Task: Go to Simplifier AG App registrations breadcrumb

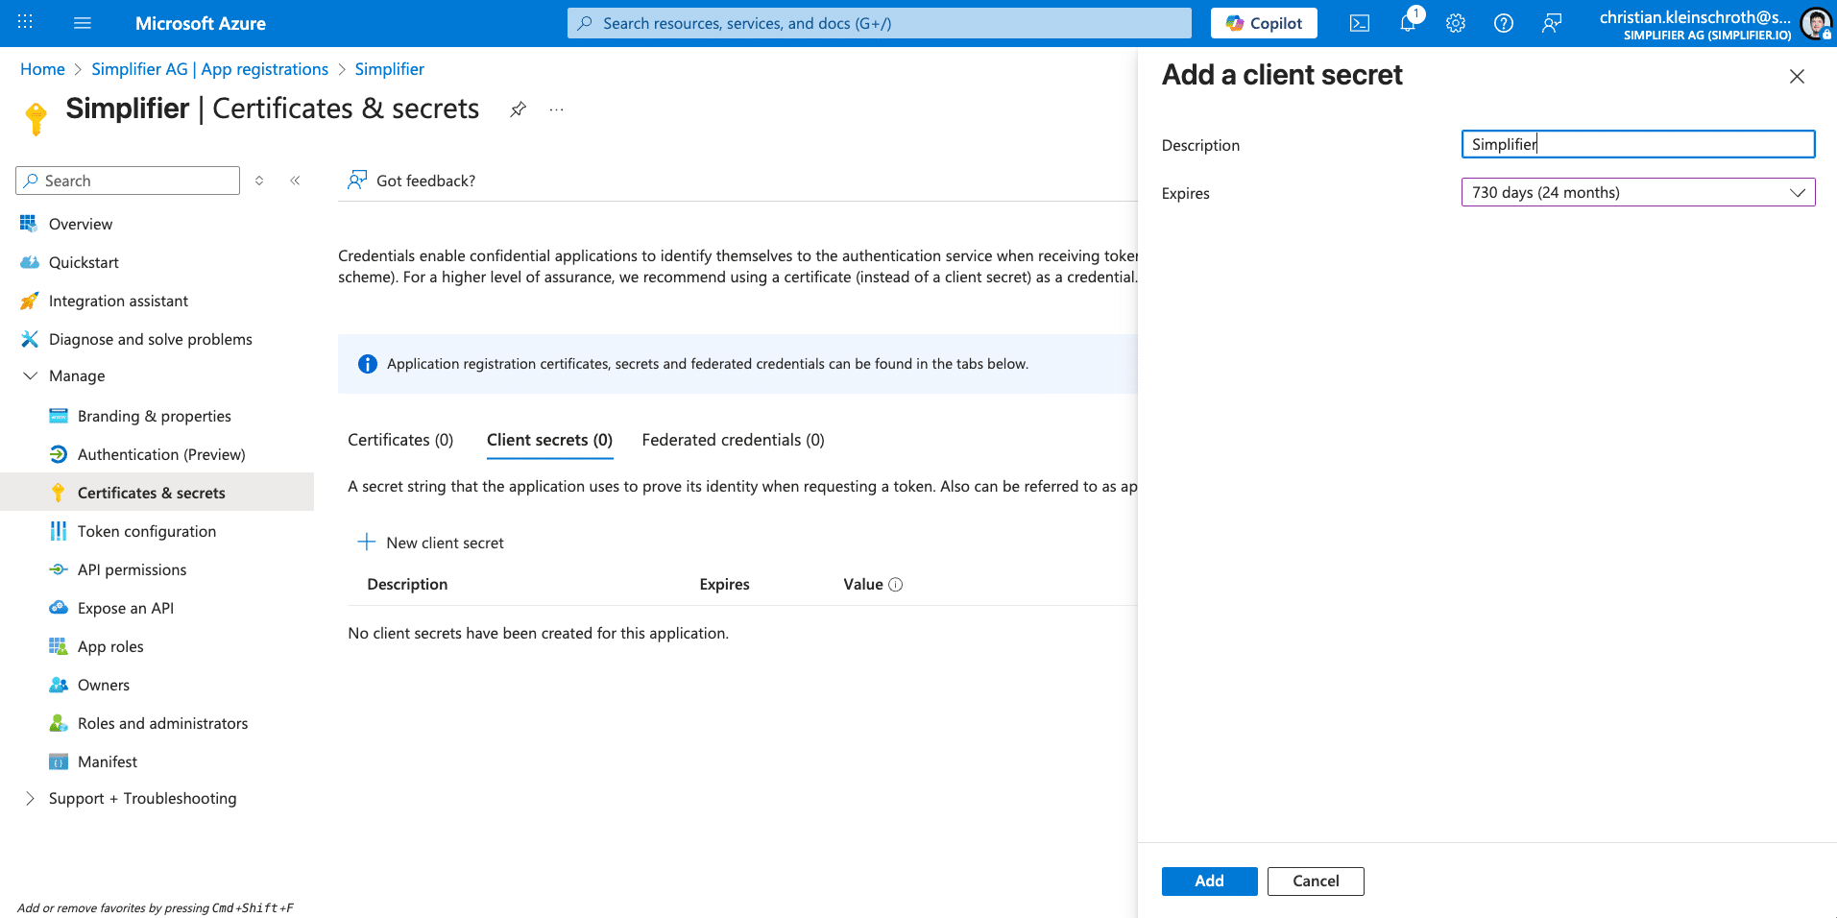Action: (209, 69)
